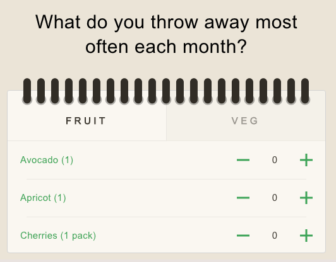The height and width of the screenshot is (262, 336).
Task: Click divider line between Avocado and Apricot
Action: (x=166, y=179)
